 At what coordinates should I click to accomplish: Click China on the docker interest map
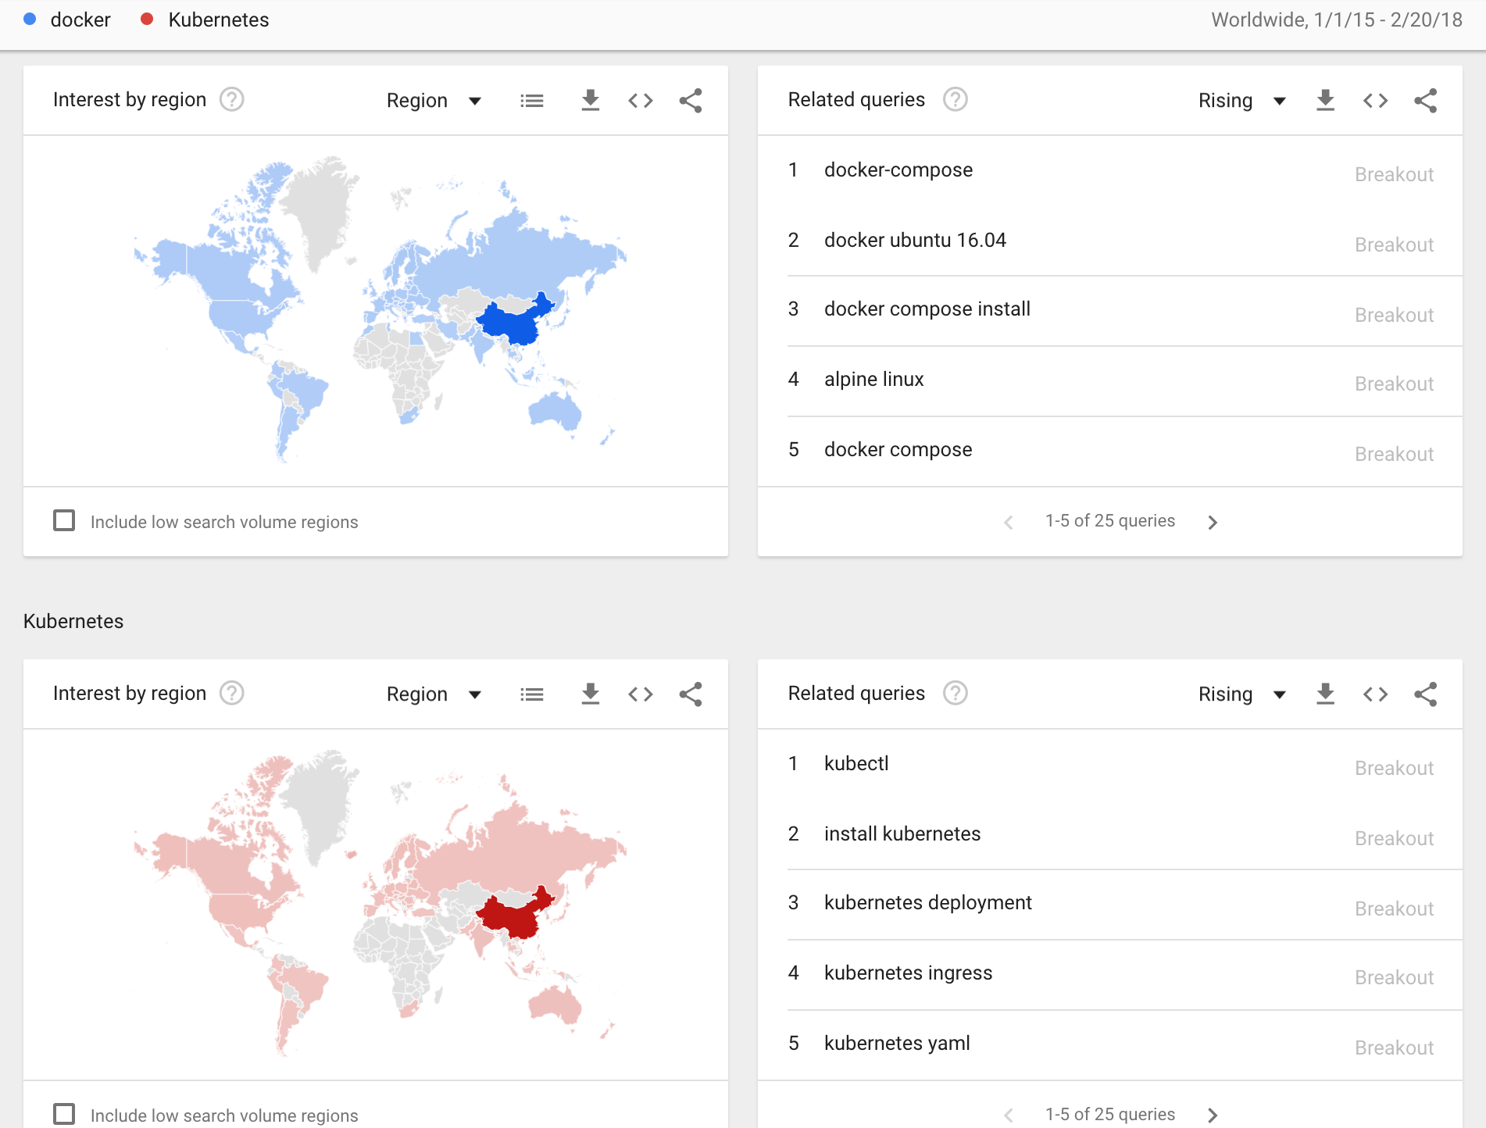coord(509,324)
